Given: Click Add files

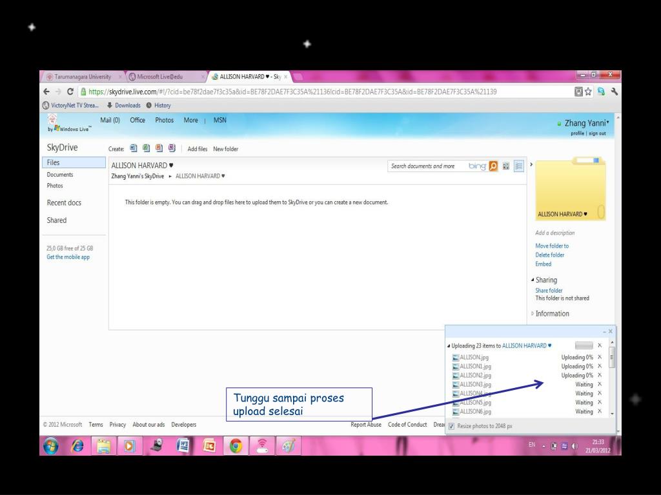Looking at the screenshot, I should point(198,149).
